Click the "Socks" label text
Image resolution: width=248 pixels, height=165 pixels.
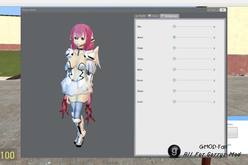point(140,102)
